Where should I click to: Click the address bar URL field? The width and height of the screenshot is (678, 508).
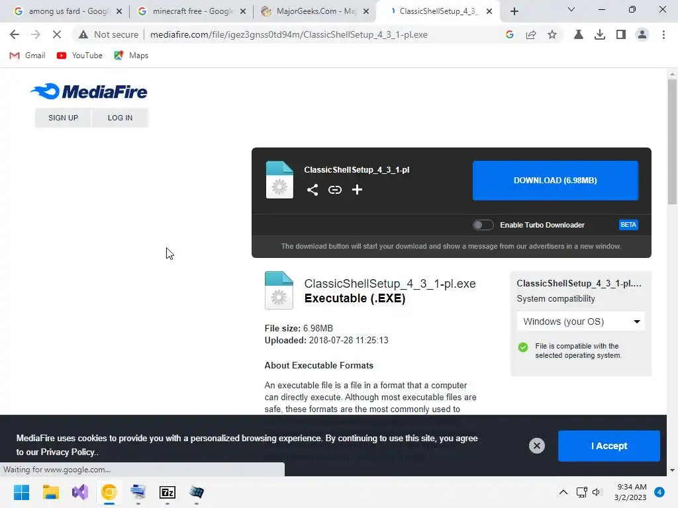click(x=289, y=34)
